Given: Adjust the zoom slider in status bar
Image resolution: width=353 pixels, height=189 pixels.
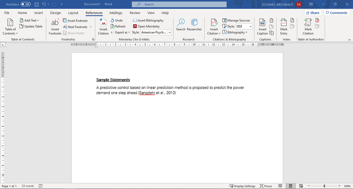Looking at the screenshot, I should click(x=324, y=186).
